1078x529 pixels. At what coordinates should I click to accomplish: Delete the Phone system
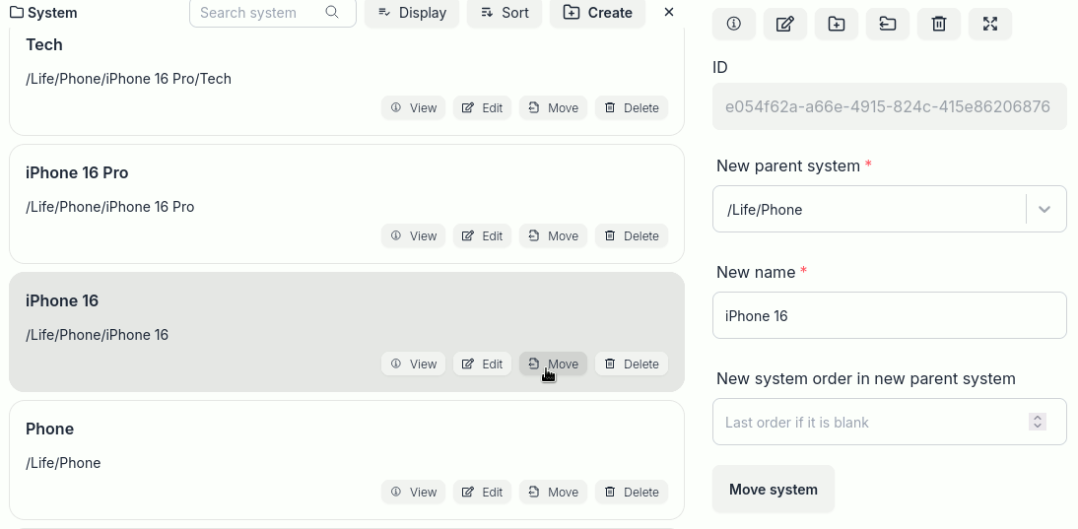click(x=632, y=492)
